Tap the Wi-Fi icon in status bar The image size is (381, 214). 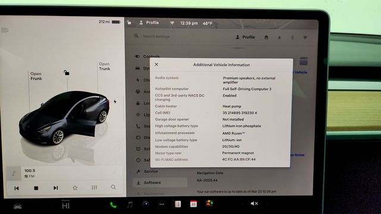(172, 23)
